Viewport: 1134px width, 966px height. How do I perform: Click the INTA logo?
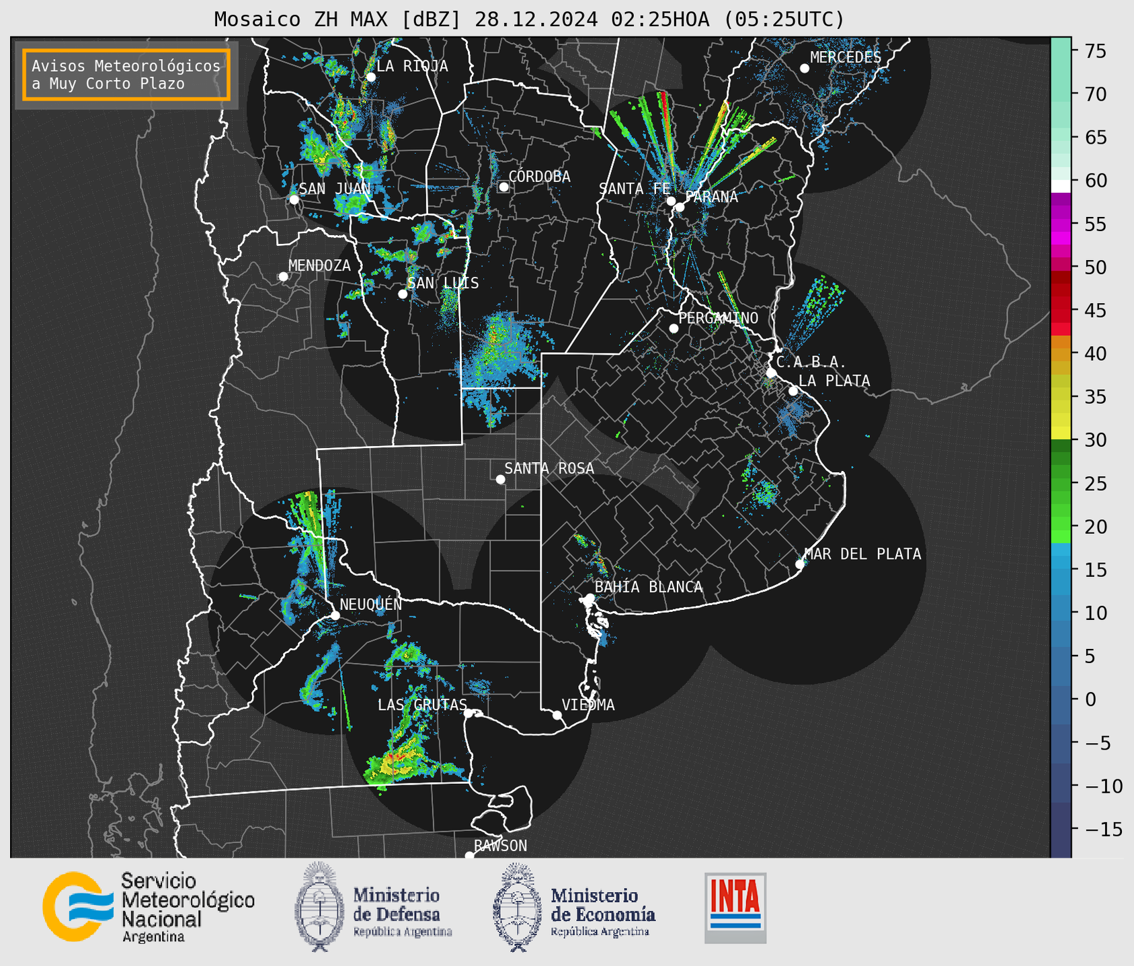(735, 908)
